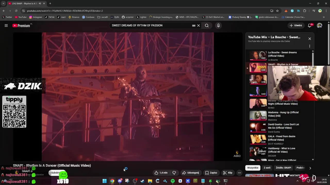
Task: Show next filter chips with arrow
Action: (310, 168)
